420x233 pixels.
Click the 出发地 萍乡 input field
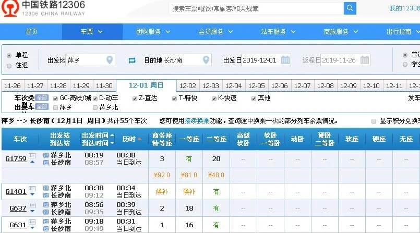pos(90,60)
